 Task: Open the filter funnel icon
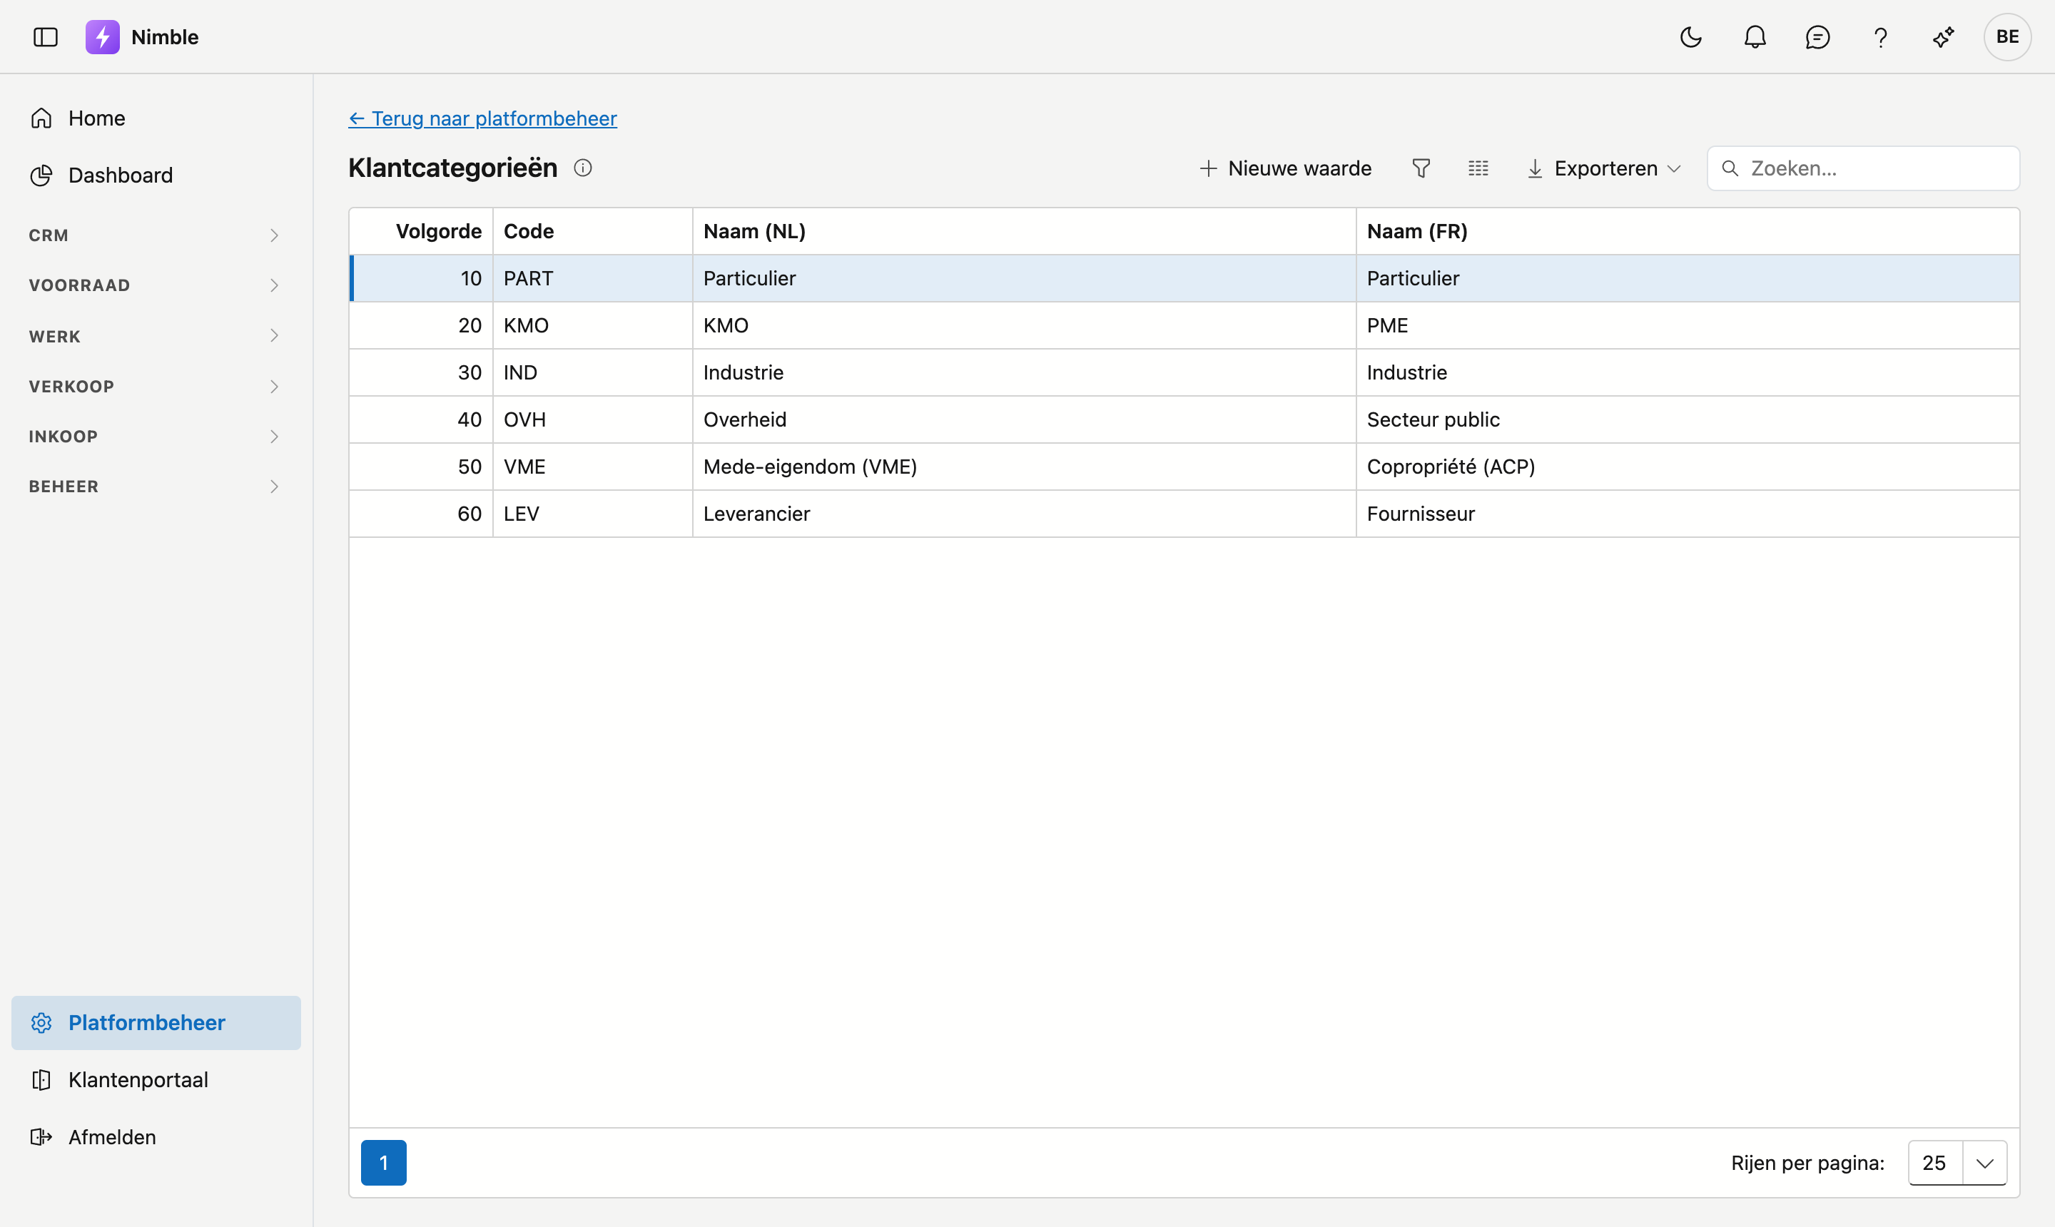point(1421,168)
